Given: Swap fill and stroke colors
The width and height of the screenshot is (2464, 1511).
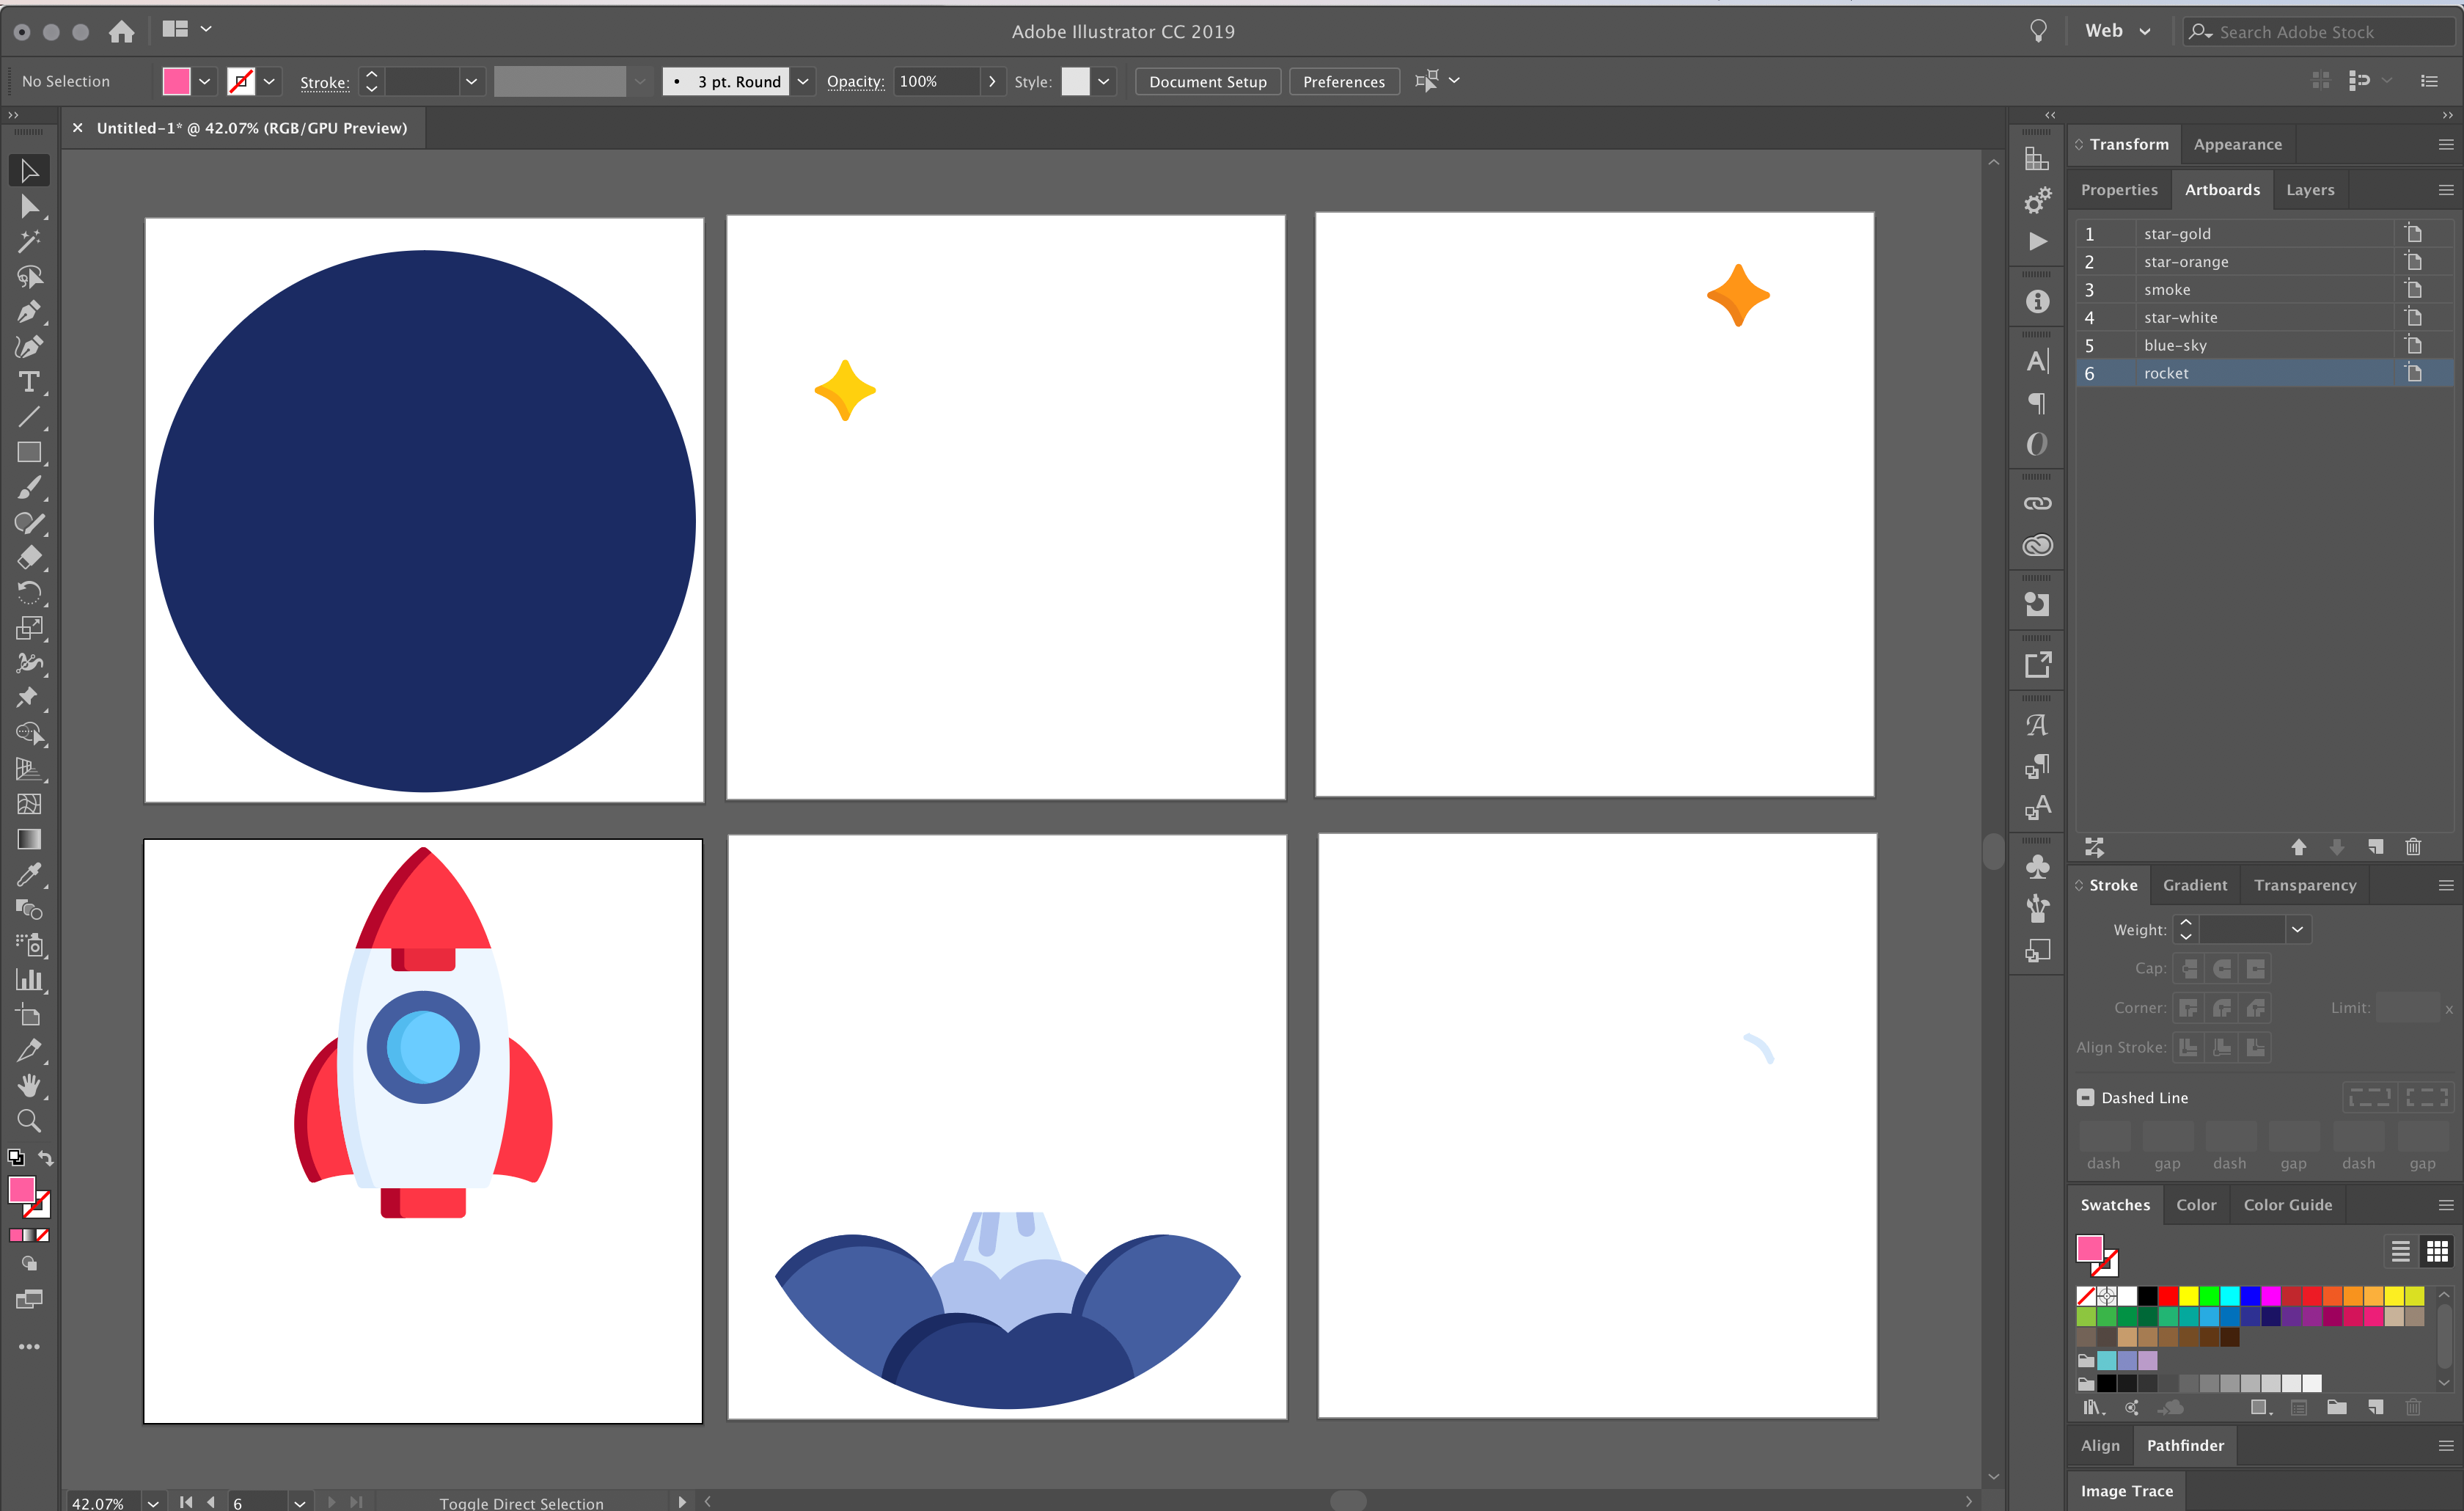Looking at the screenshot, I should [x=45, y=1158].
